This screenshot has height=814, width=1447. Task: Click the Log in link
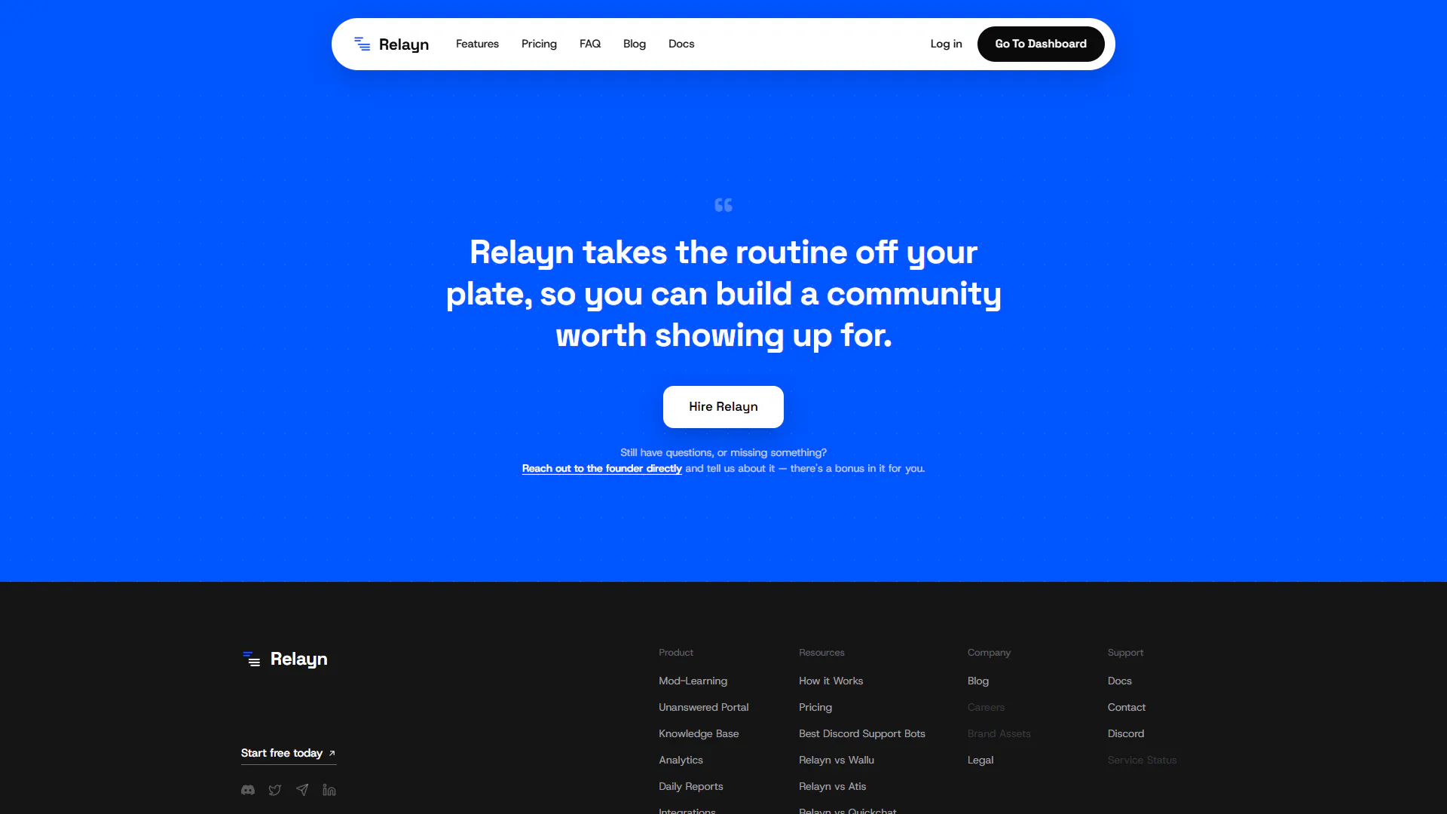[946, 44]
